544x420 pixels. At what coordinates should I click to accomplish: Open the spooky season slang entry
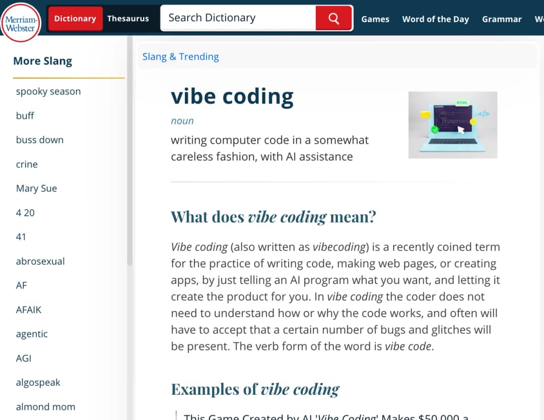(x=48, y=91)
